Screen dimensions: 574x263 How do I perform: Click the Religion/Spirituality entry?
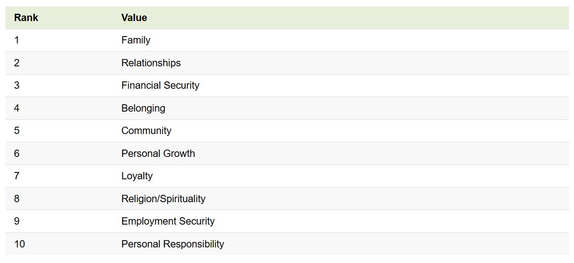pyautogui.click(x=163, y=199)
